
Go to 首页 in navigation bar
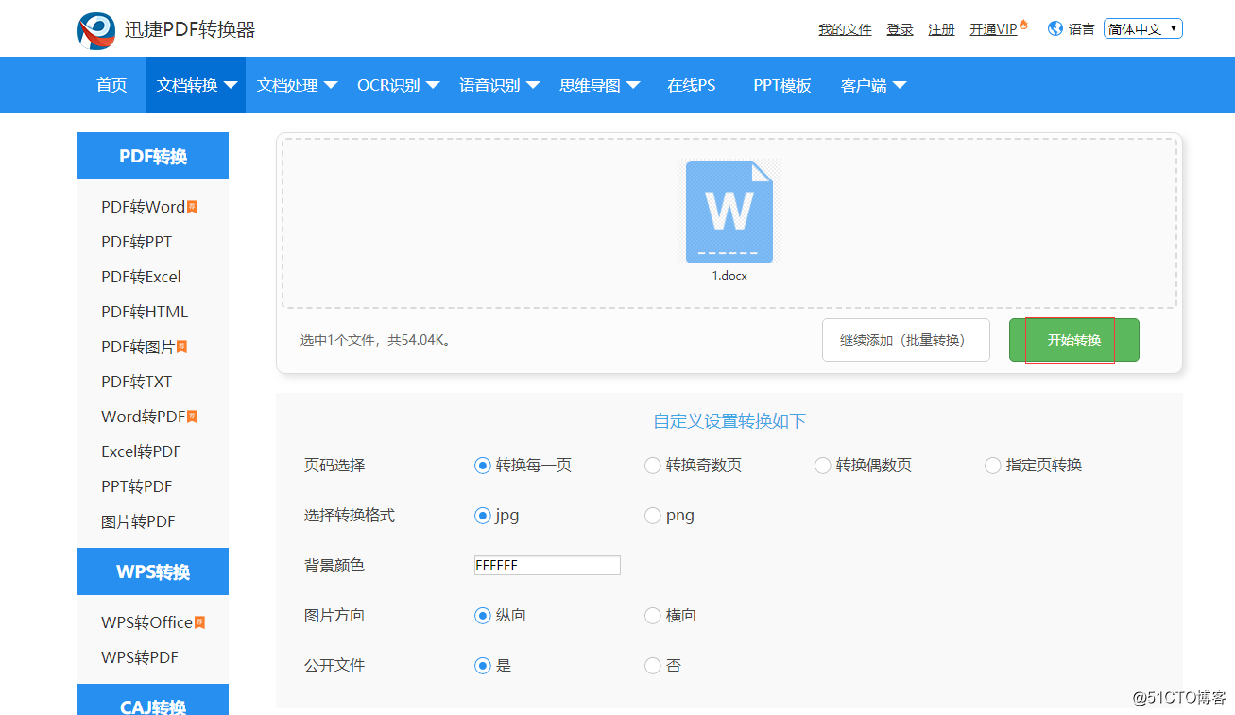coord(111,85)
